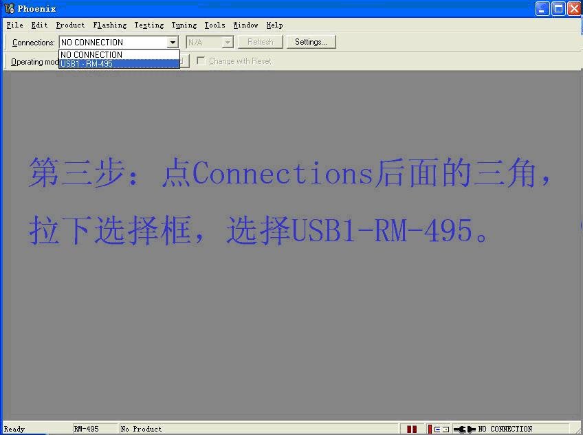Image resolution: width=583 pixels, height=435 pixels.
Task: Open the greyed N/A dropdown
Action: point(227,42)
